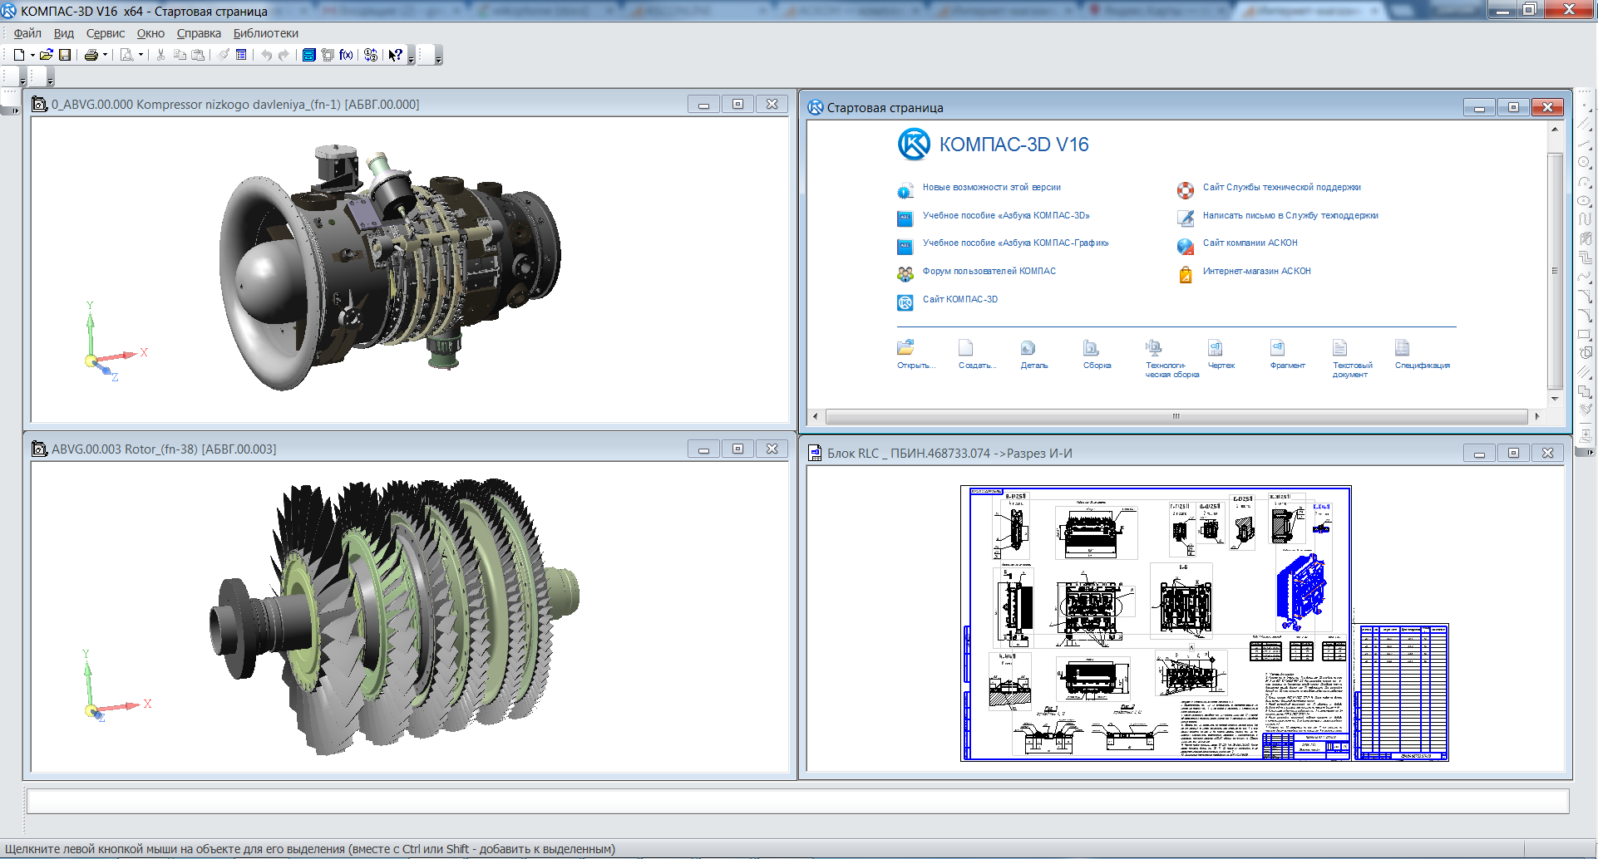Click the start page horizontal scrollbar
The image size is (1598, 859).
point(1175,416)
